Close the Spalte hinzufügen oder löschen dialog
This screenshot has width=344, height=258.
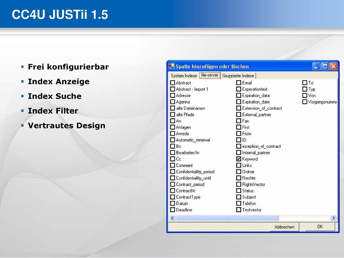(334, 66)
